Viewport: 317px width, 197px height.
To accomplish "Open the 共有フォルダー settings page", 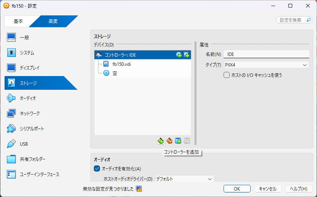I will (x=40, y=159).
